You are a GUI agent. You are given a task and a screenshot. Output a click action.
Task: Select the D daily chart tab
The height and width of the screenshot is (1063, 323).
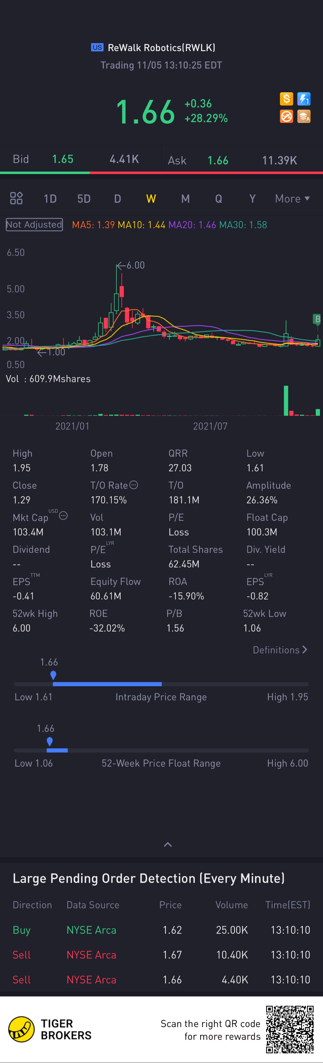click(x=117, y=199)
